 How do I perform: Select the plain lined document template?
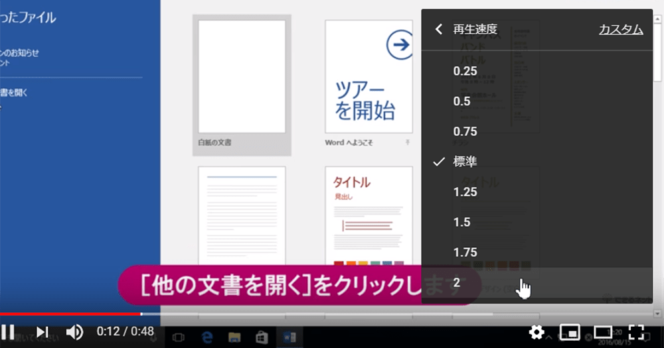click(242, 215)
